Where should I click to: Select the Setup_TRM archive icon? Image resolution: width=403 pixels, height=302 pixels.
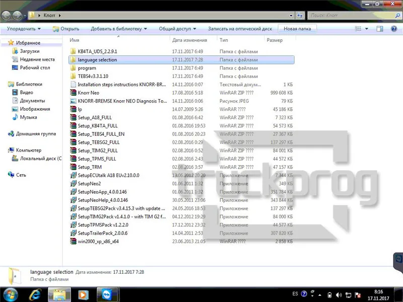click(73, 167)
